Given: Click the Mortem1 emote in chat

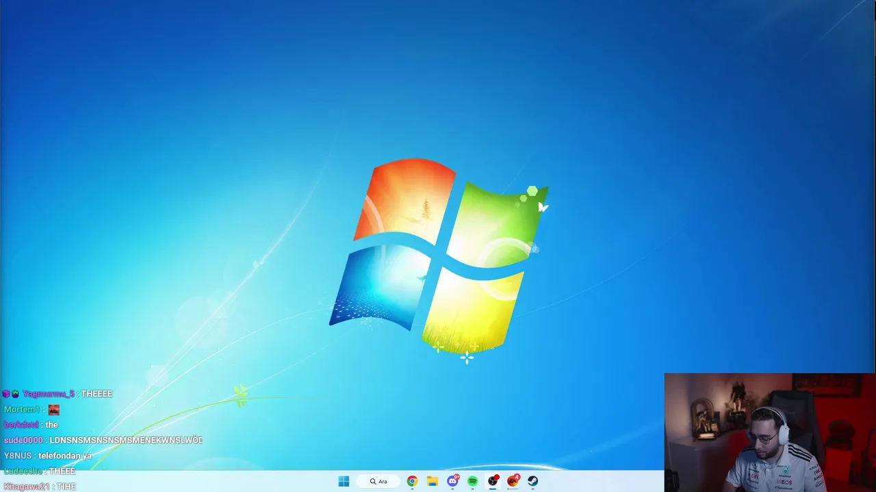Looking at the screenshot, I should (x=53, y=409).
